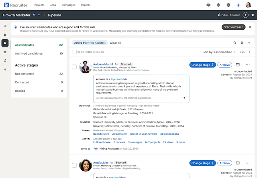Tick Amala Jain's candidate checkbox
The height and width of the screenshot is (178, 257).
(74, 165)
